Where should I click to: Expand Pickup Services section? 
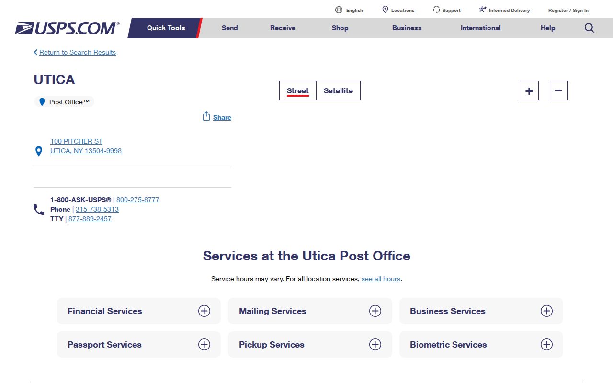pos(310,345)
